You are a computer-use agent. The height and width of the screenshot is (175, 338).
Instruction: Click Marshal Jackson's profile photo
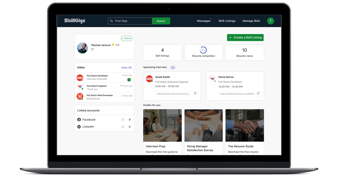point(82,48)
